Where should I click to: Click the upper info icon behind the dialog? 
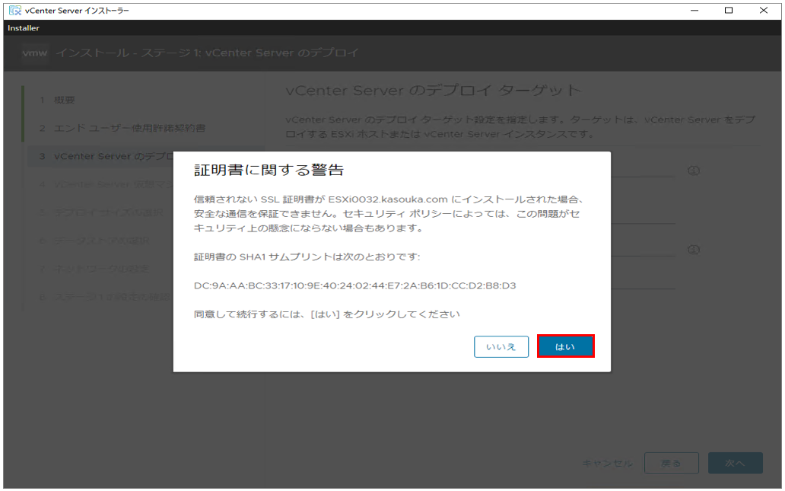point(694,171)
